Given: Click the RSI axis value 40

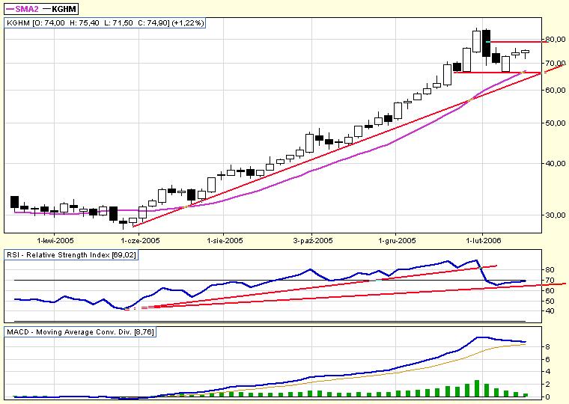Looking at the screenshot, I should point(550,310).
